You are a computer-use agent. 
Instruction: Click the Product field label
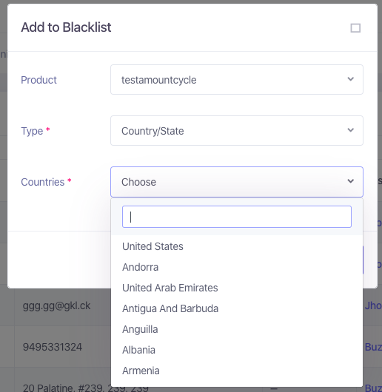click(38, 80)
